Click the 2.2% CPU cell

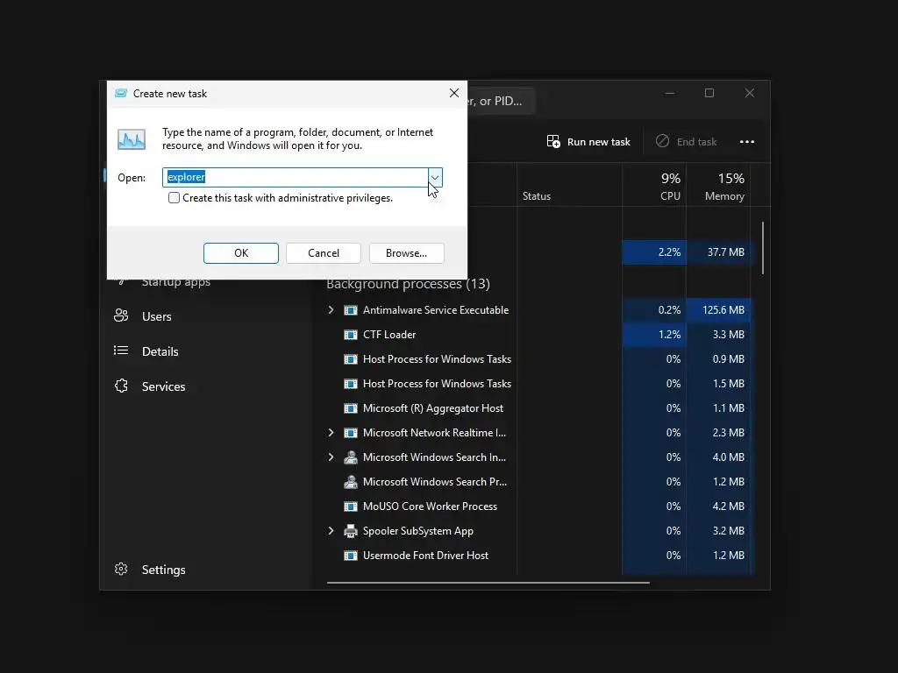coord(654,251)
